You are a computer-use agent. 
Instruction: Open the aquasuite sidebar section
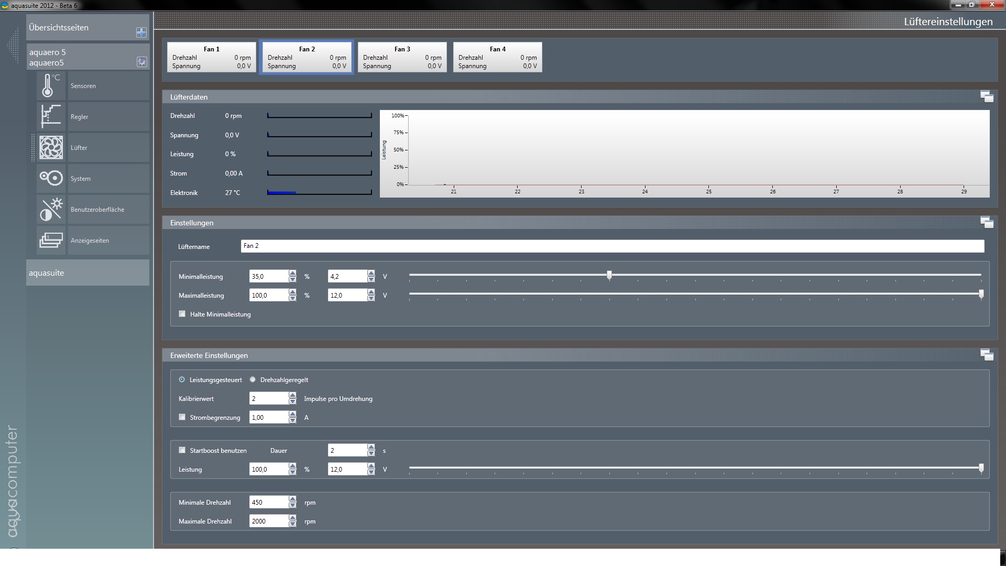[x=88, y=273]
